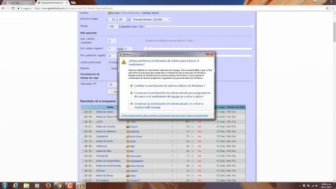Choose 'Conservar... pero preguntarme de nuevo' option
The image size is (336, 189).
170,94
